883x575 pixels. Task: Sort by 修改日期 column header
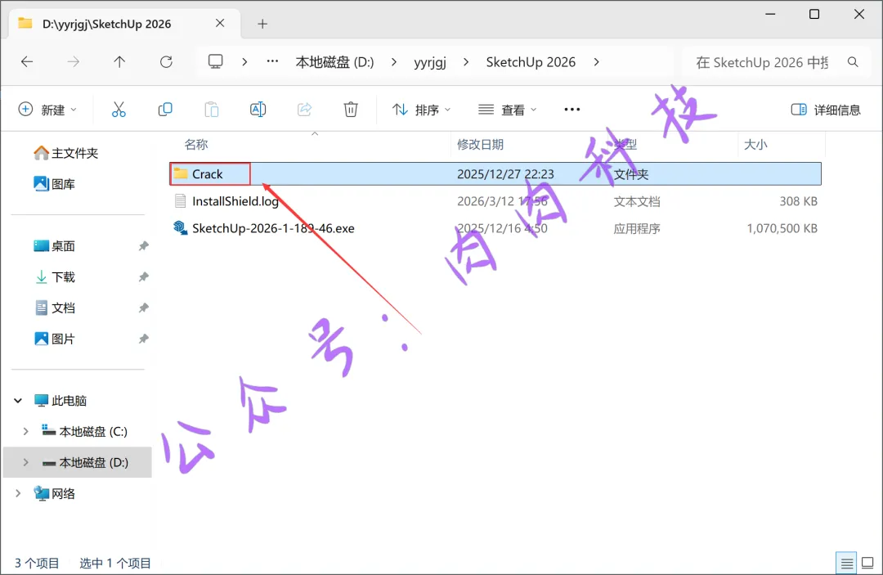[480, 145]
